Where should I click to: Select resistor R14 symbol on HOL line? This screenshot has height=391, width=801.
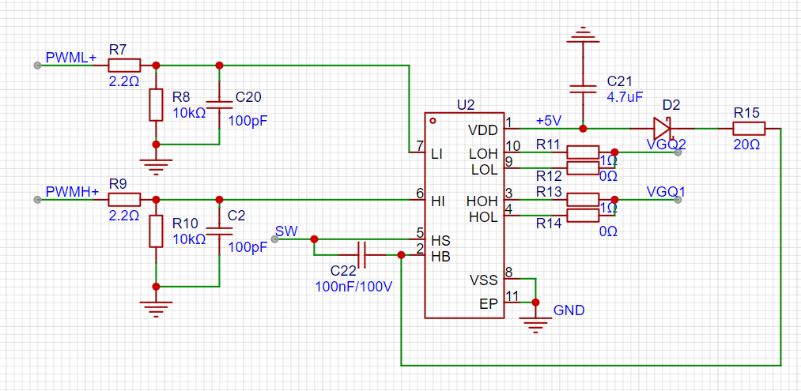pos(583,216)
